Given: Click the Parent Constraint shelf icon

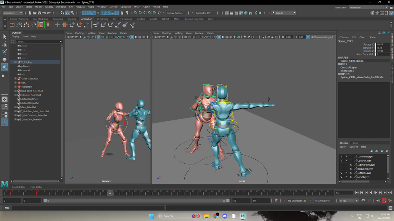Looking at the screenshot, I should click(x=96, y=25).
